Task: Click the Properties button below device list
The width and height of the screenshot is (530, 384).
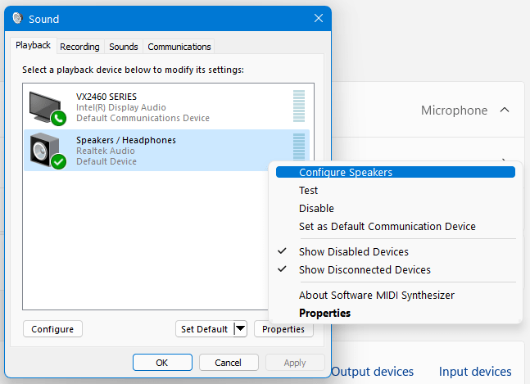Action: (x=283, y=329)
